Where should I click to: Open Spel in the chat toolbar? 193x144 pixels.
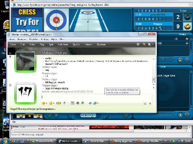pyautogui.click(x=51, y=44)
